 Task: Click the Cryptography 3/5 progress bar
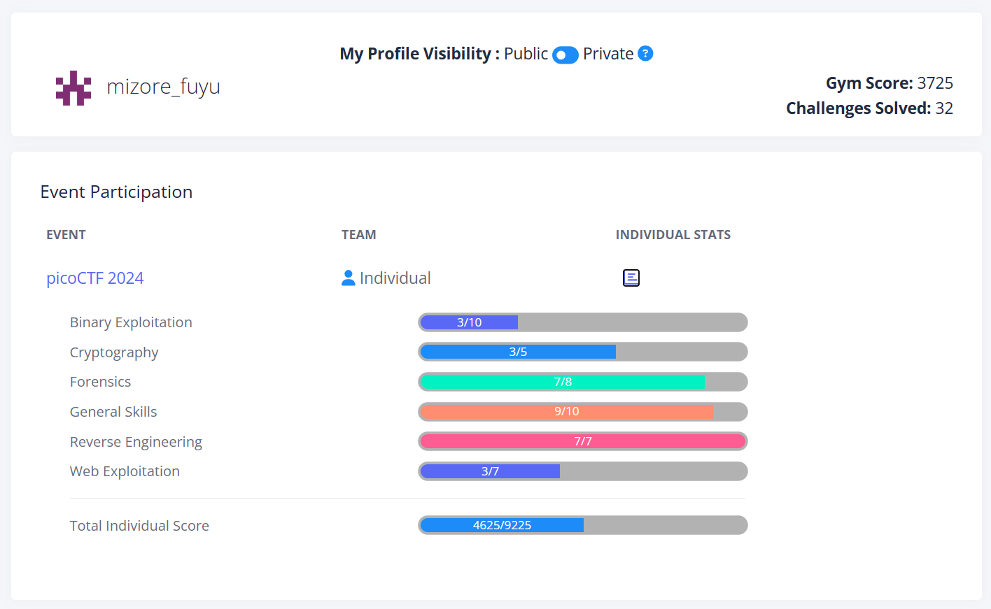(582, 352)
